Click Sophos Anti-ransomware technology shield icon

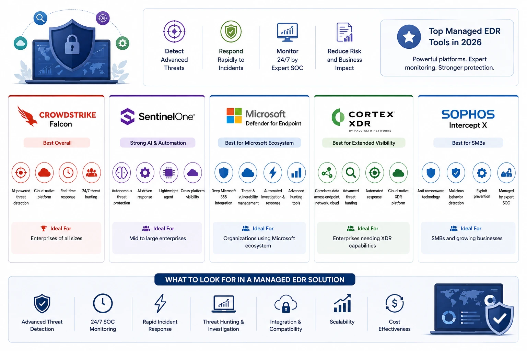pos(431,172)
